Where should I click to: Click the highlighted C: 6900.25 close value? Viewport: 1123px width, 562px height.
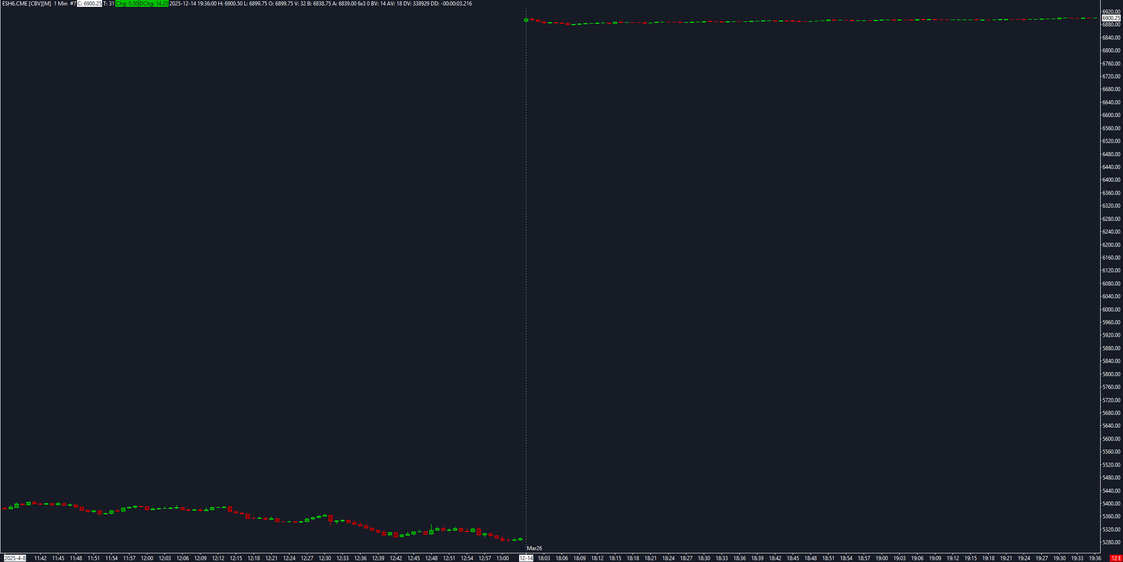(x=89, y=4)
